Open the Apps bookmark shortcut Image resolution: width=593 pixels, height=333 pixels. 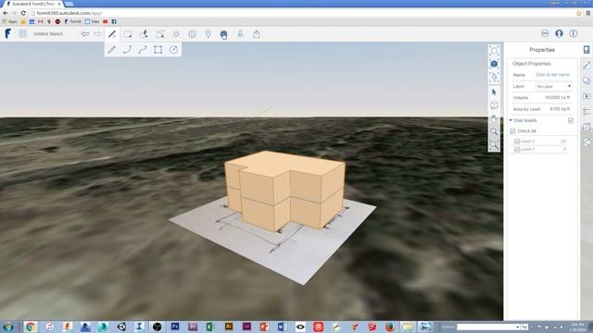[10, 22]
